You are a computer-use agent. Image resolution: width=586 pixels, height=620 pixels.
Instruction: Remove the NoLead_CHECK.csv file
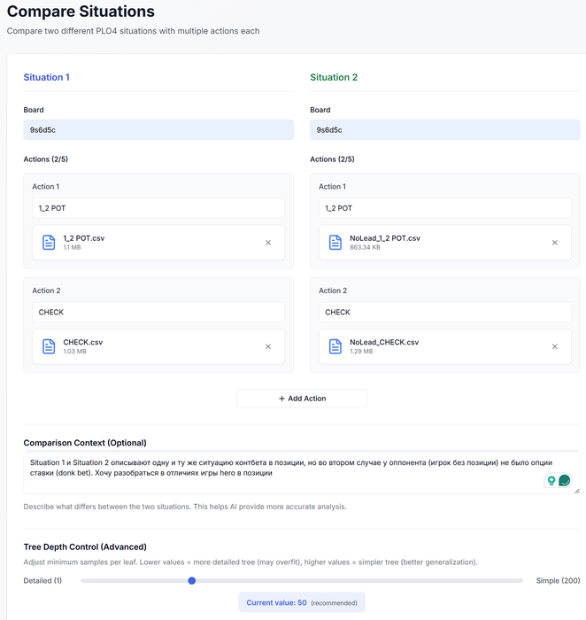[555, 346]
